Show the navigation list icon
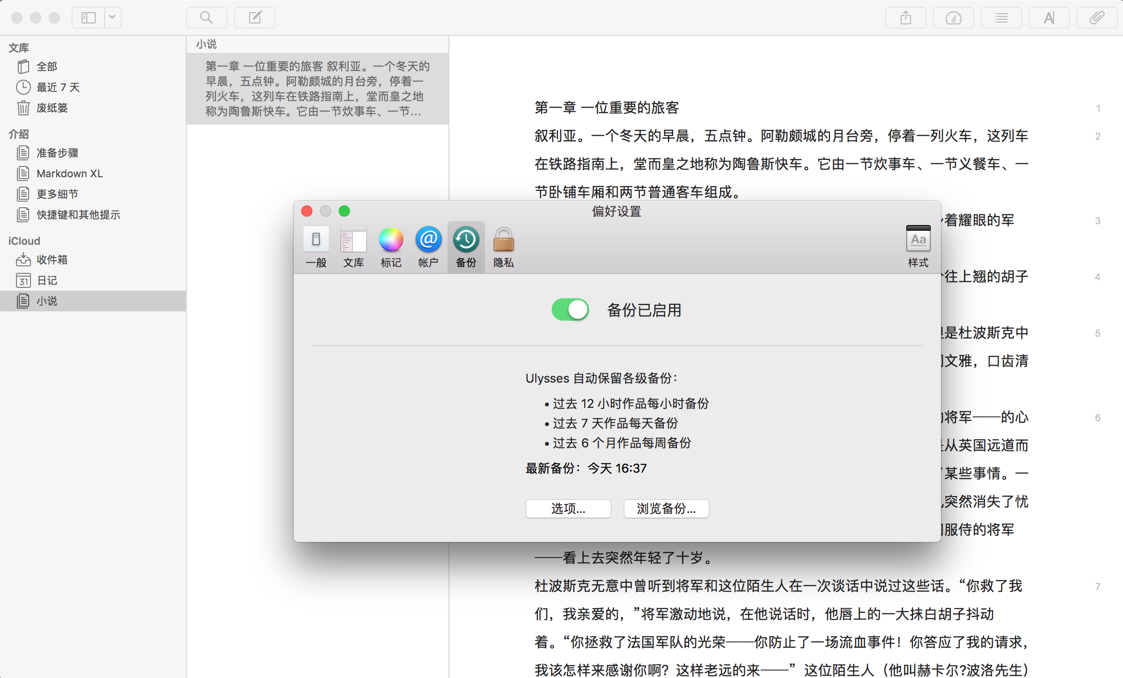 pos(1002,18)
